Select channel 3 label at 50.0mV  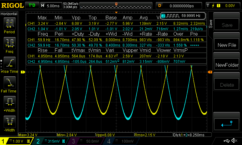coord(85,141)
